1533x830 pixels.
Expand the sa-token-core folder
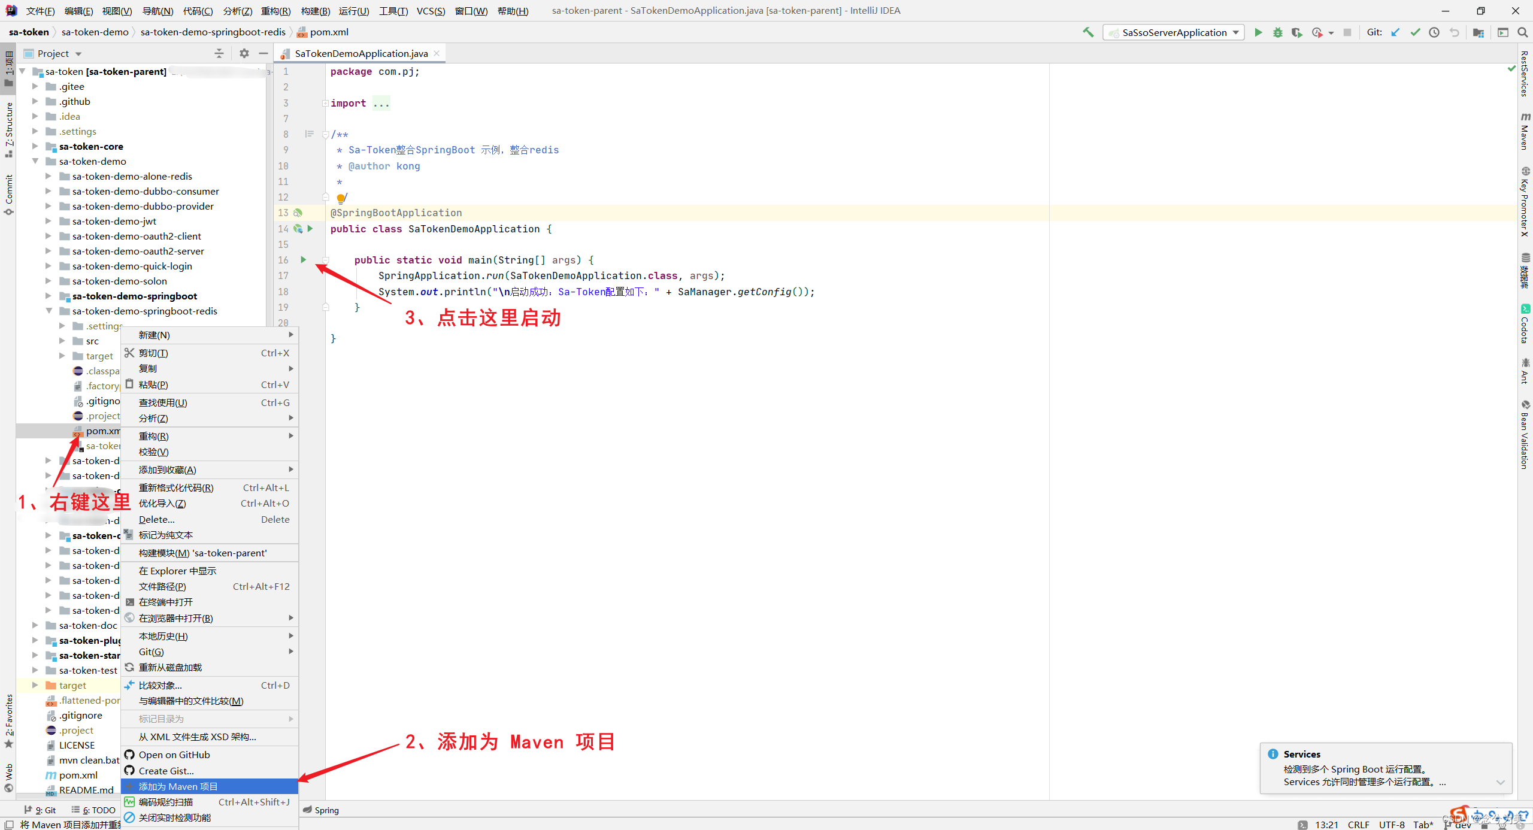[x=35, y=146]
